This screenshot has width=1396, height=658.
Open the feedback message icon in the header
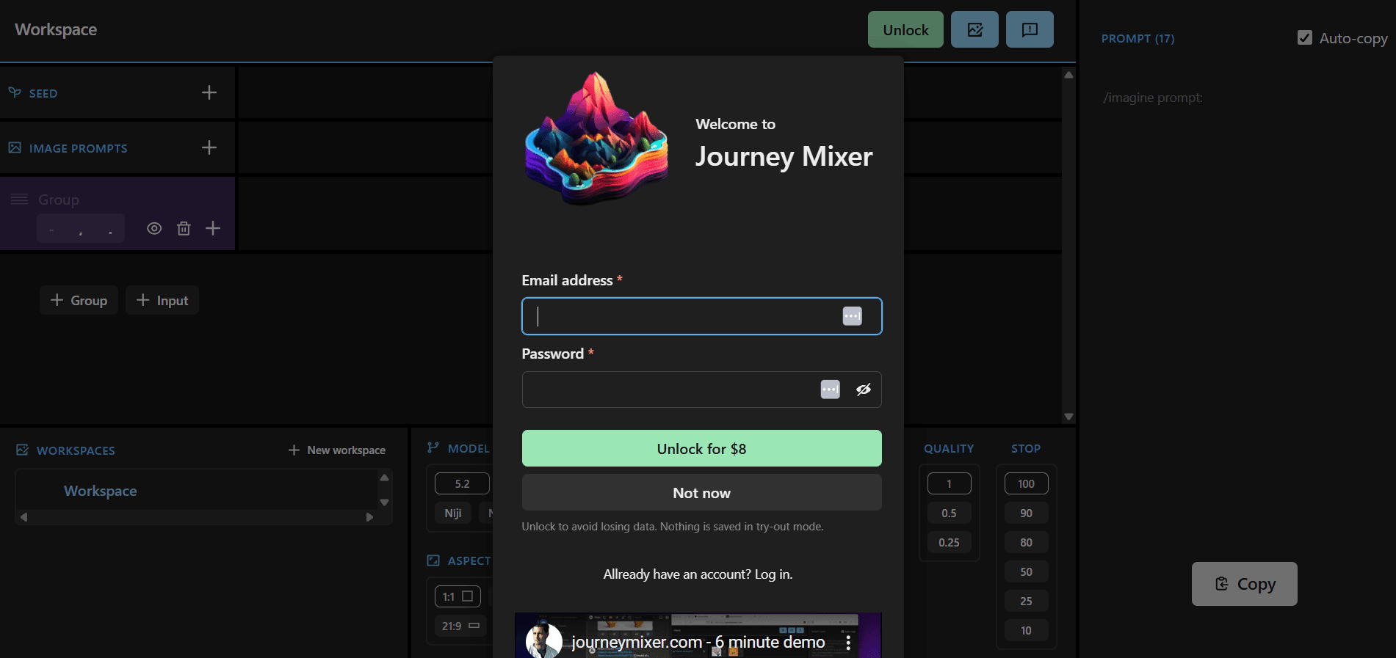coord(1030,29)
